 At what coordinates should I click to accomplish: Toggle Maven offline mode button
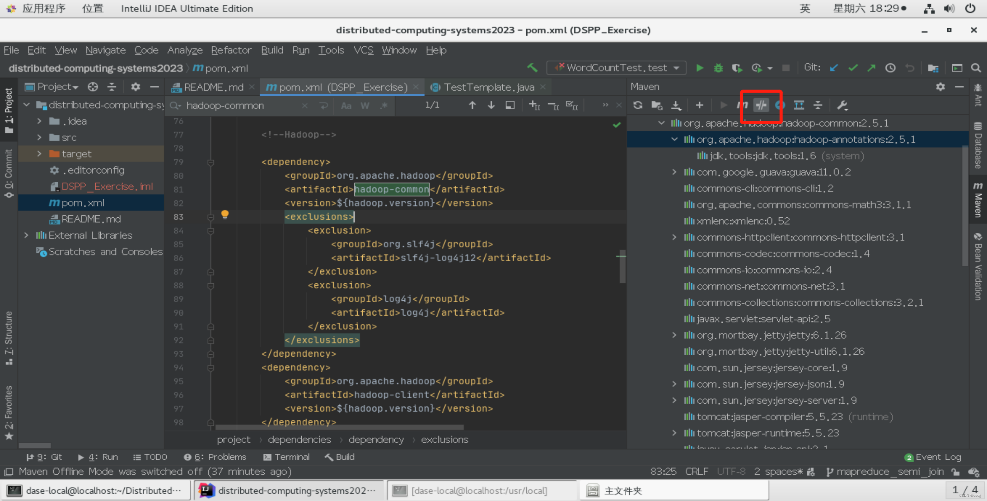[761, 105]
